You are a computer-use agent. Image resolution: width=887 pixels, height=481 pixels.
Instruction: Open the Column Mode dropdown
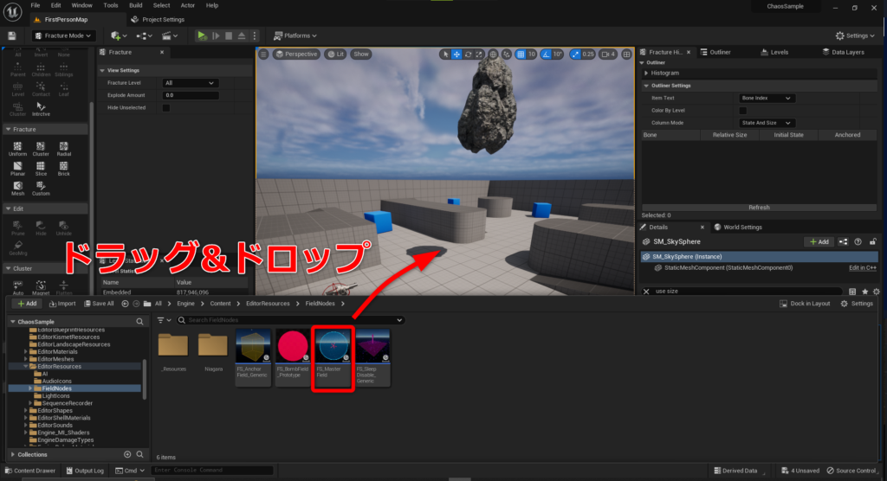coord(767,123)
